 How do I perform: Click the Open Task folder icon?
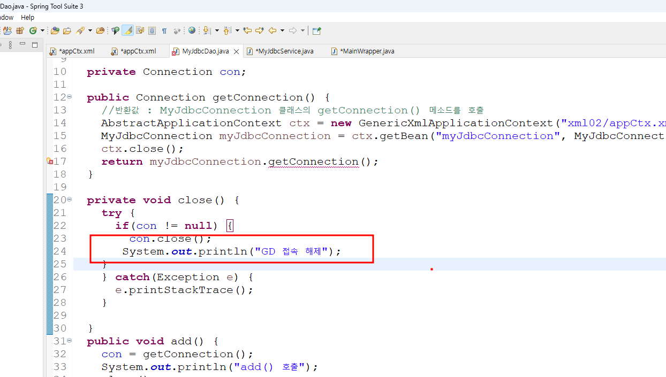(x=67, y=30)
